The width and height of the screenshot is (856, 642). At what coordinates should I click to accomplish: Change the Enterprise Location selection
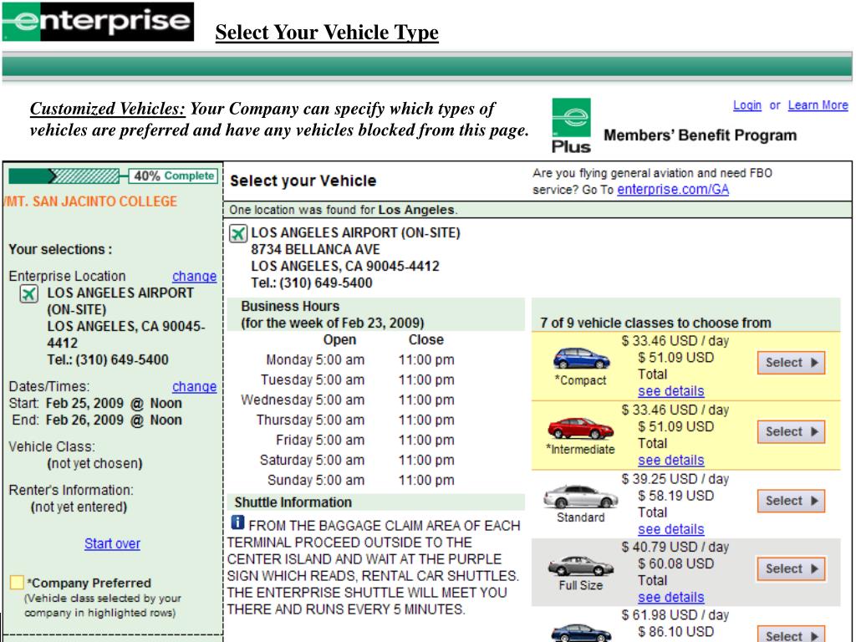click(x=194, y=276)
